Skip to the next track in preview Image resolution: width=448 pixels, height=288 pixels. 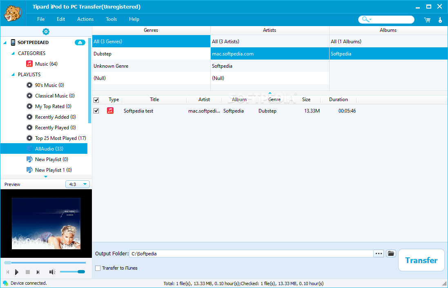point(38,272)
